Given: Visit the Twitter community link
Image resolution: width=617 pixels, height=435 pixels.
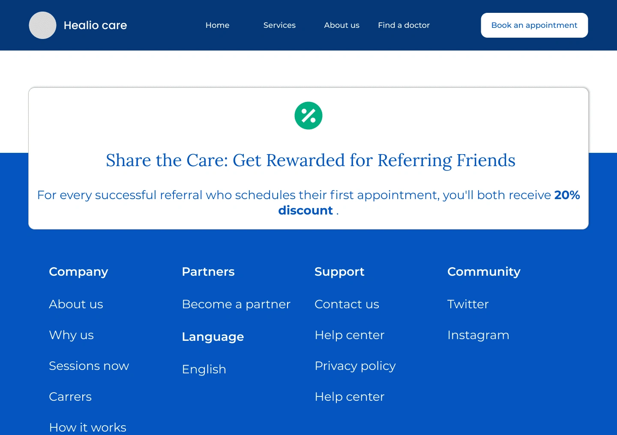Looking at the screenshot, I should coord(468,304).
